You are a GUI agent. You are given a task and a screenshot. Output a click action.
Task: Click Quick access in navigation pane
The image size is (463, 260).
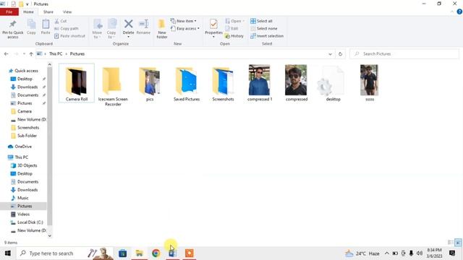[26, 71]
